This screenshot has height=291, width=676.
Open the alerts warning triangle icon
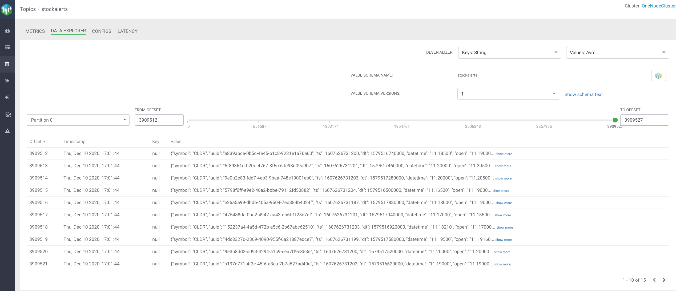click(x=7, y=131)
